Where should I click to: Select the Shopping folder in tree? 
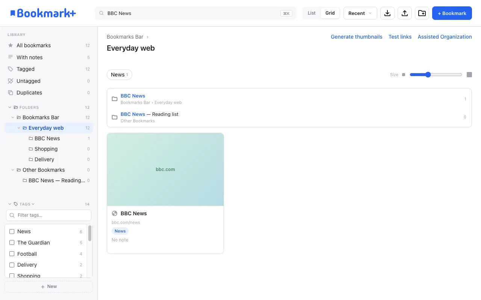coord(49,149)
